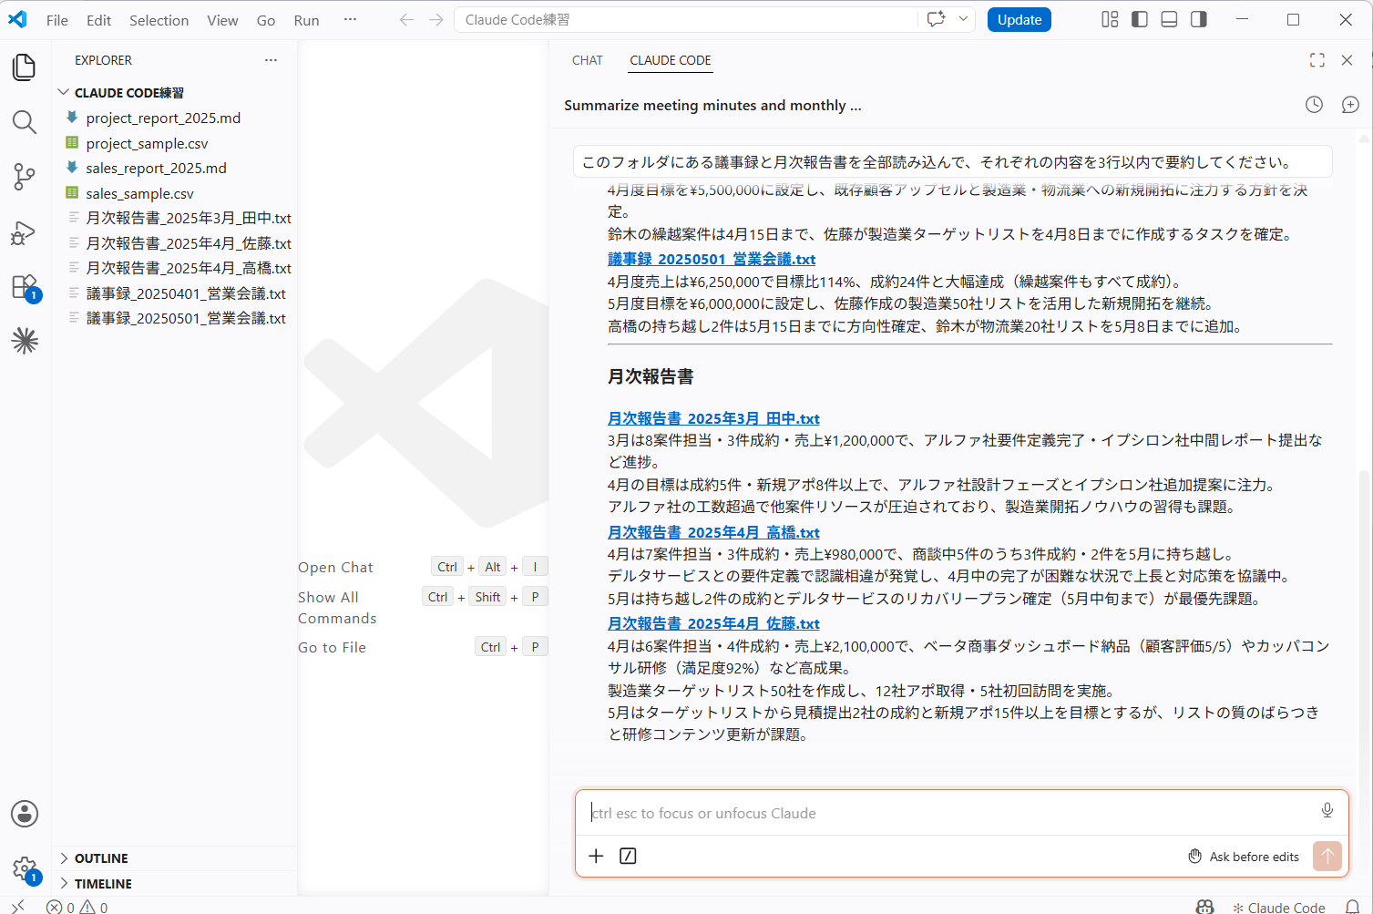Screen dimensions: 1373x914
Task: Open Explorer's more actions ellipsis
Action: (x=271, y=60)
